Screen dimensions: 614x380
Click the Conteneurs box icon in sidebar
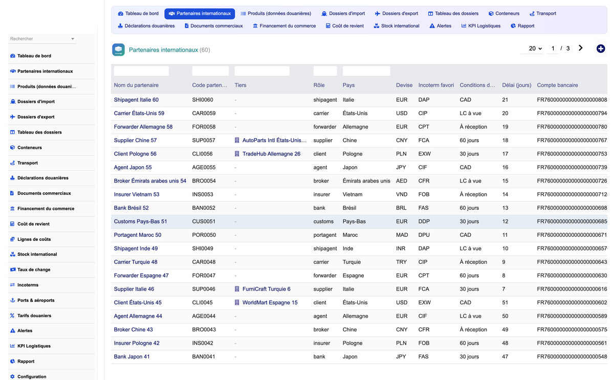tap(13, 147)
